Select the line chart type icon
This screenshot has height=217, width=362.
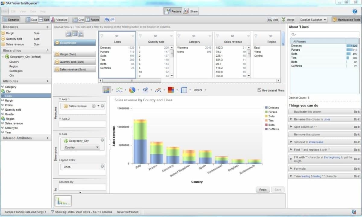pos(119,90)
